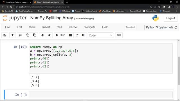180x101 pixels.
Task: Close the NumPy Splitting Array browser tab
Action: [62, 2]
